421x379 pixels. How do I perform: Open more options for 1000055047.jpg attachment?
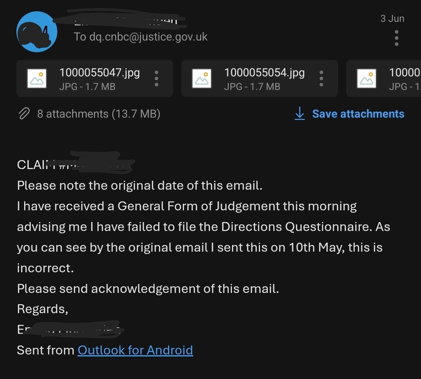pos(156,79)
